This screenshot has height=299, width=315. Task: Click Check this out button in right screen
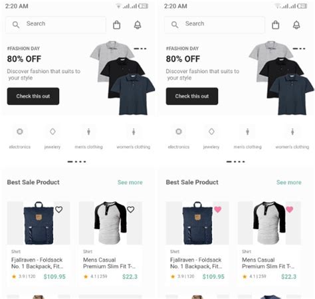(192, 96)
